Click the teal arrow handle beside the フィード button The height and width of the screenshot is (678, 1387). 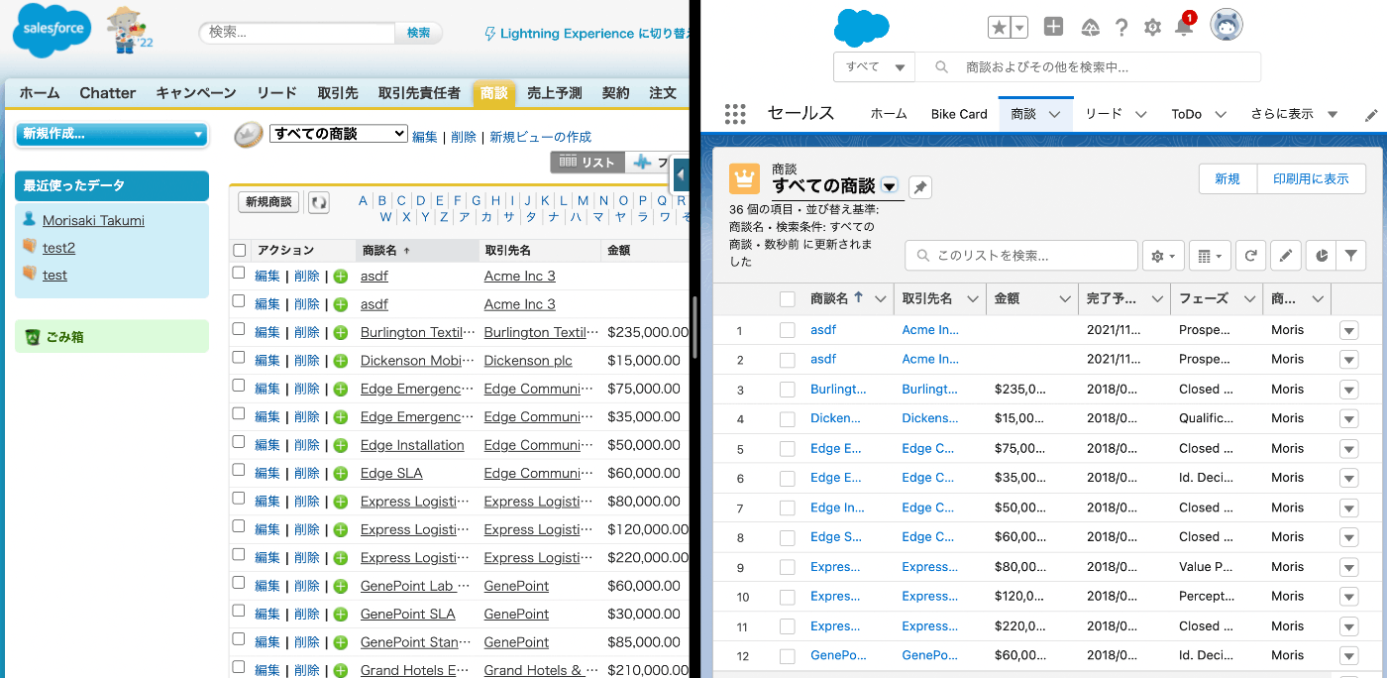tap(680, 176)
